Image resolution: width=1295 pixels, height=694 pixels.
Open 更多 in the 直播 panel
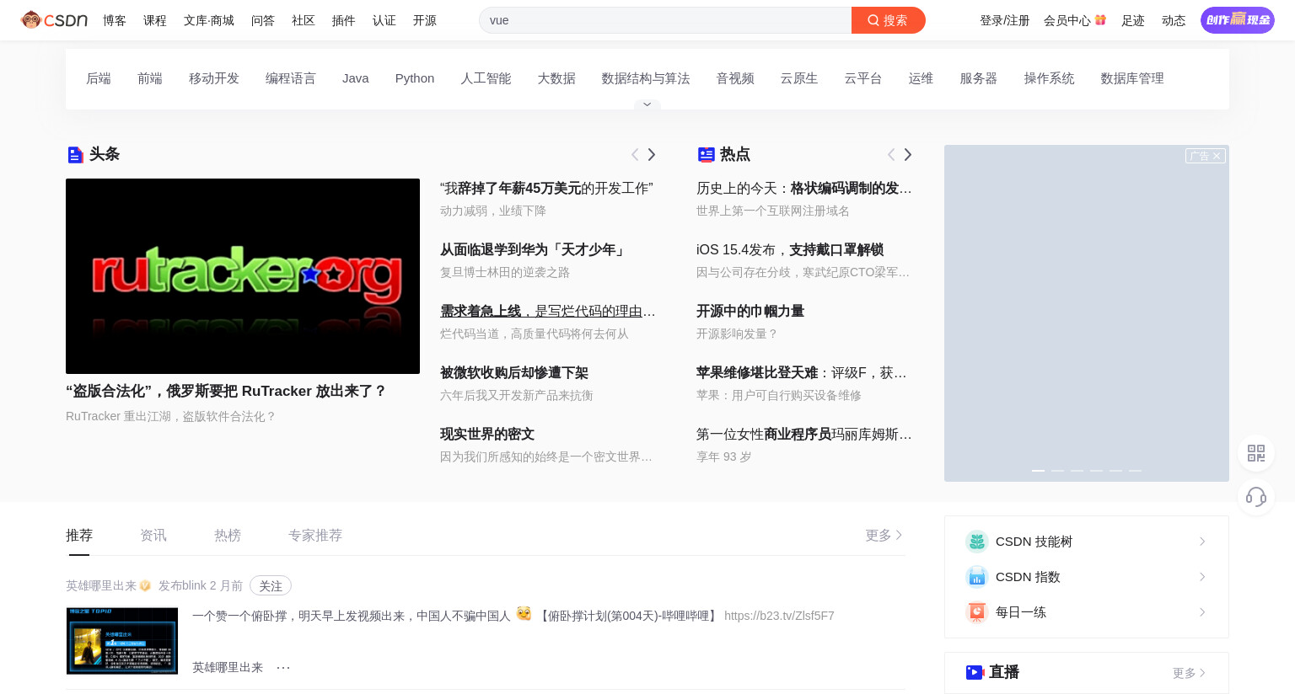pyautogui.click(x=1190, y=673)
